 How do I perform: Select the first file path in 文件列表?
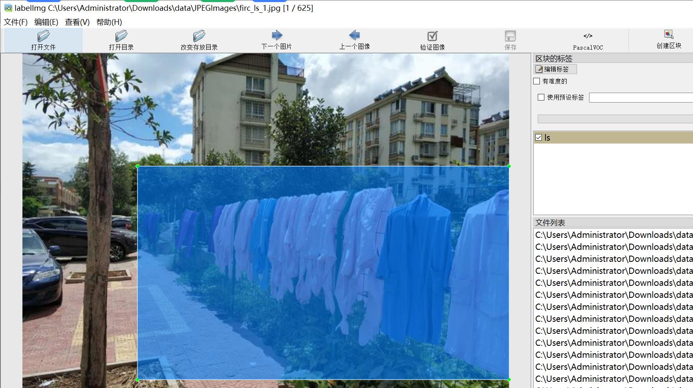[614, 235]
